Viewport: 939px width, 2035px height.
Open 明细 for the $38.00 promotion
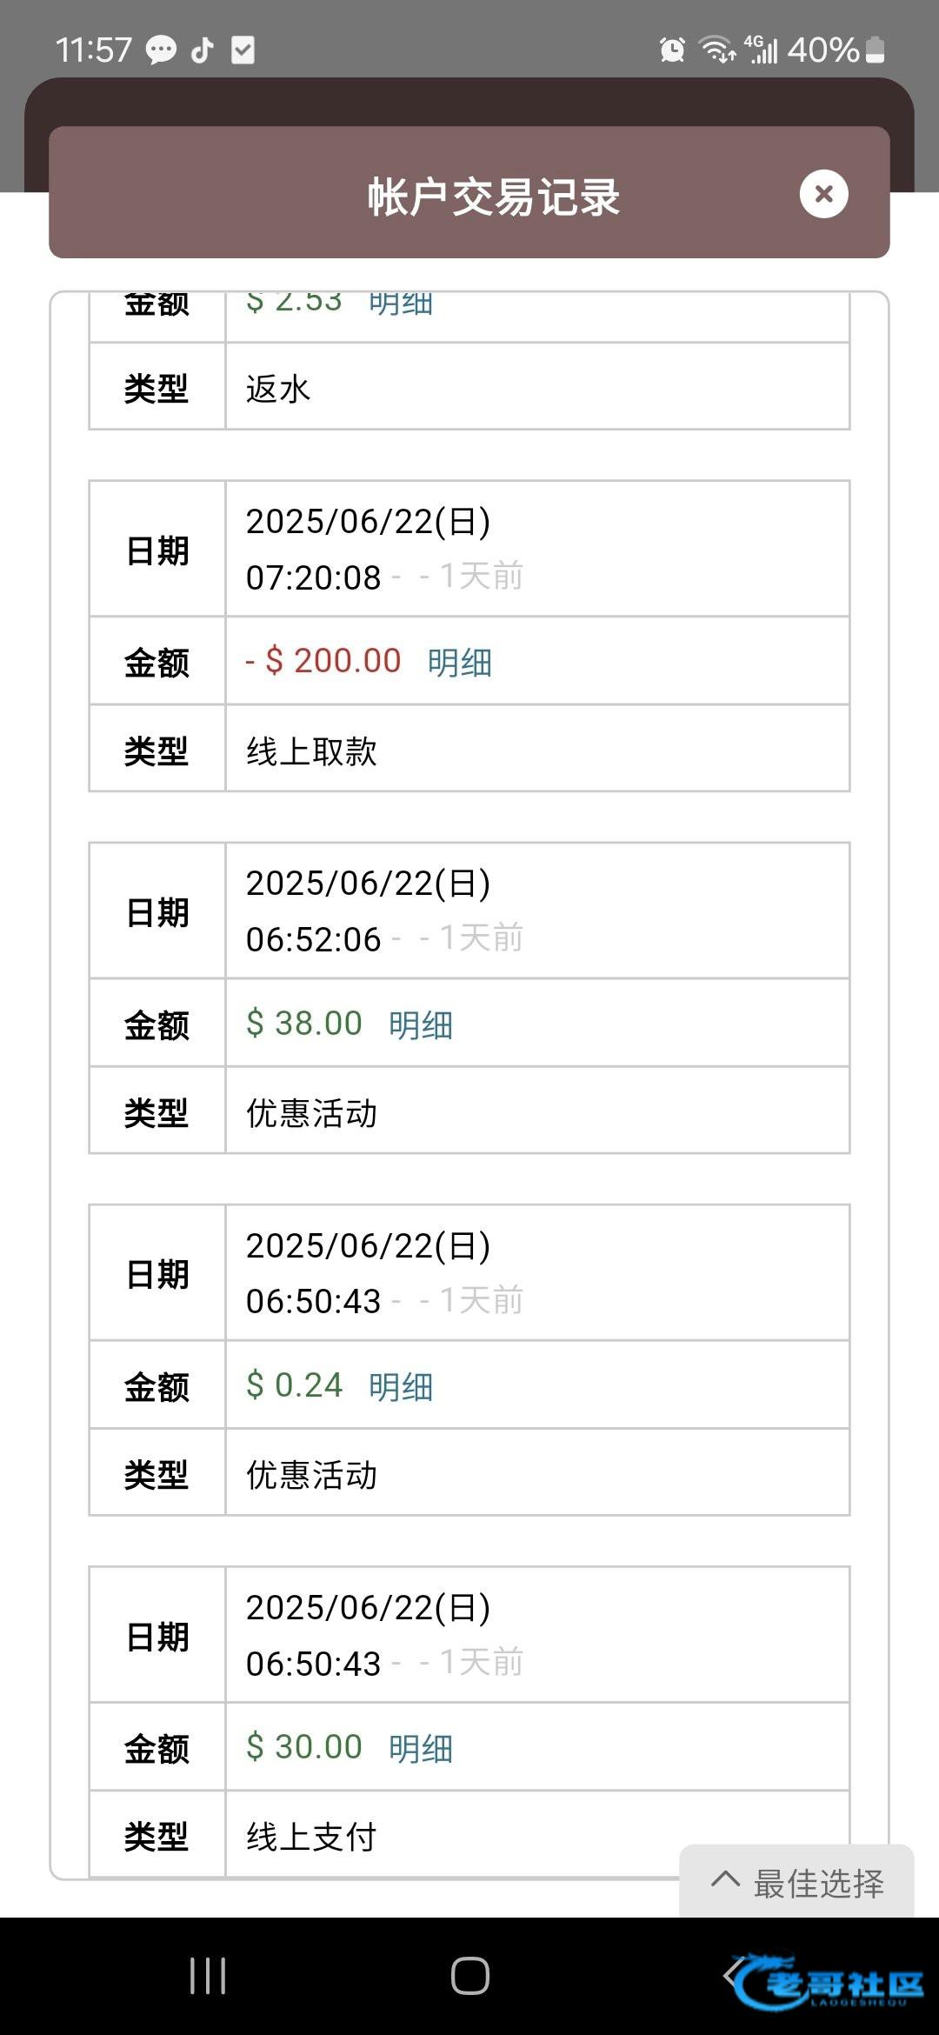click(x=420, y=1025)
